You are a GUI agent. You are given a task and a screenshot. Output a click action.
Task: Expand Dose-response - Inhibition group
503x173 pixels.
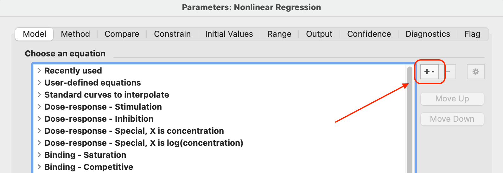tap(39, 119)
